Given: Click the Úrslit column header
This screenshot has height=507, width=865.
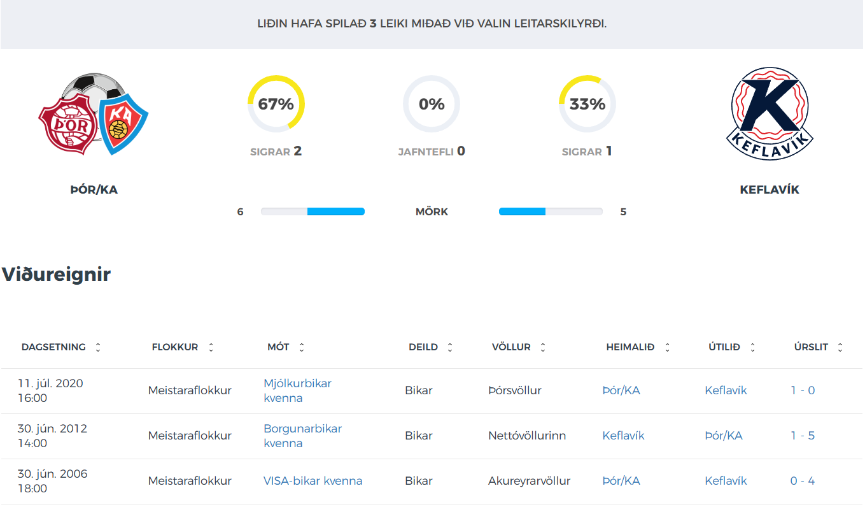Looking at the screenshot, I should point(811,347).
